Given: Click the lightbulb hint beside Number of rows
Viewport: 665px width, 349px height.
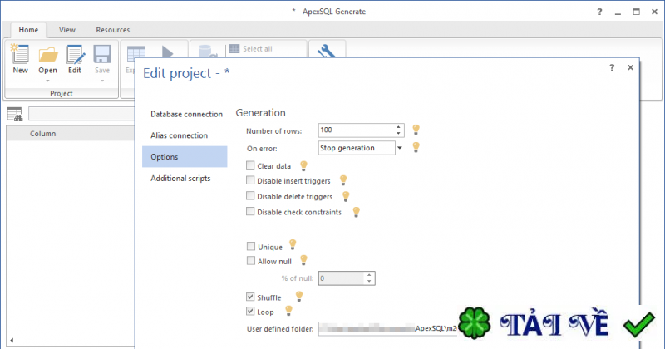Looking at the screenshot, I should (416, 130).
